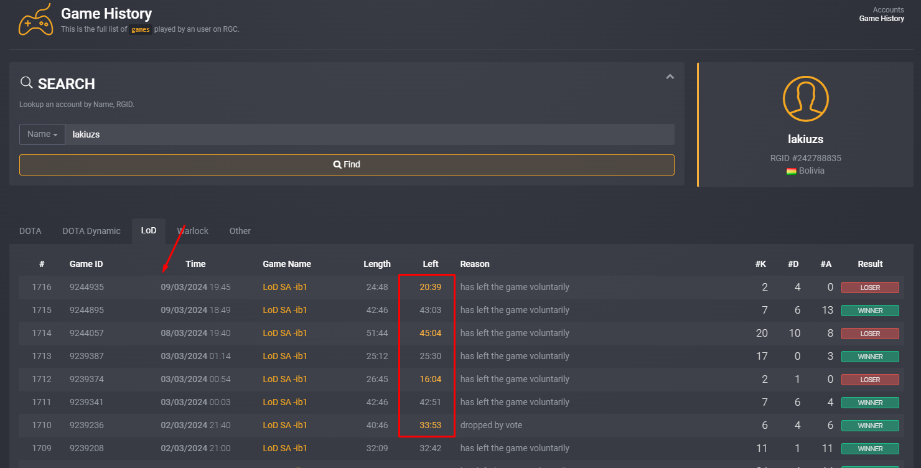Click WINNER badge of game 9239387
The image size is (921, 468).
tap(870, 357)
